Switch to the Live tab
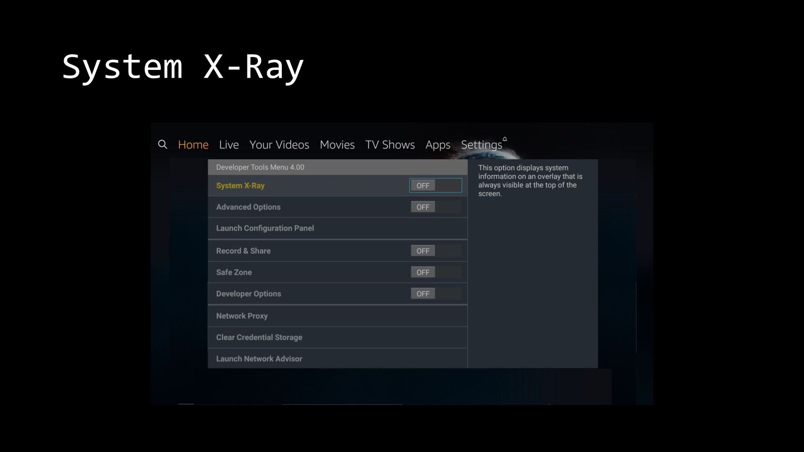 229,145
